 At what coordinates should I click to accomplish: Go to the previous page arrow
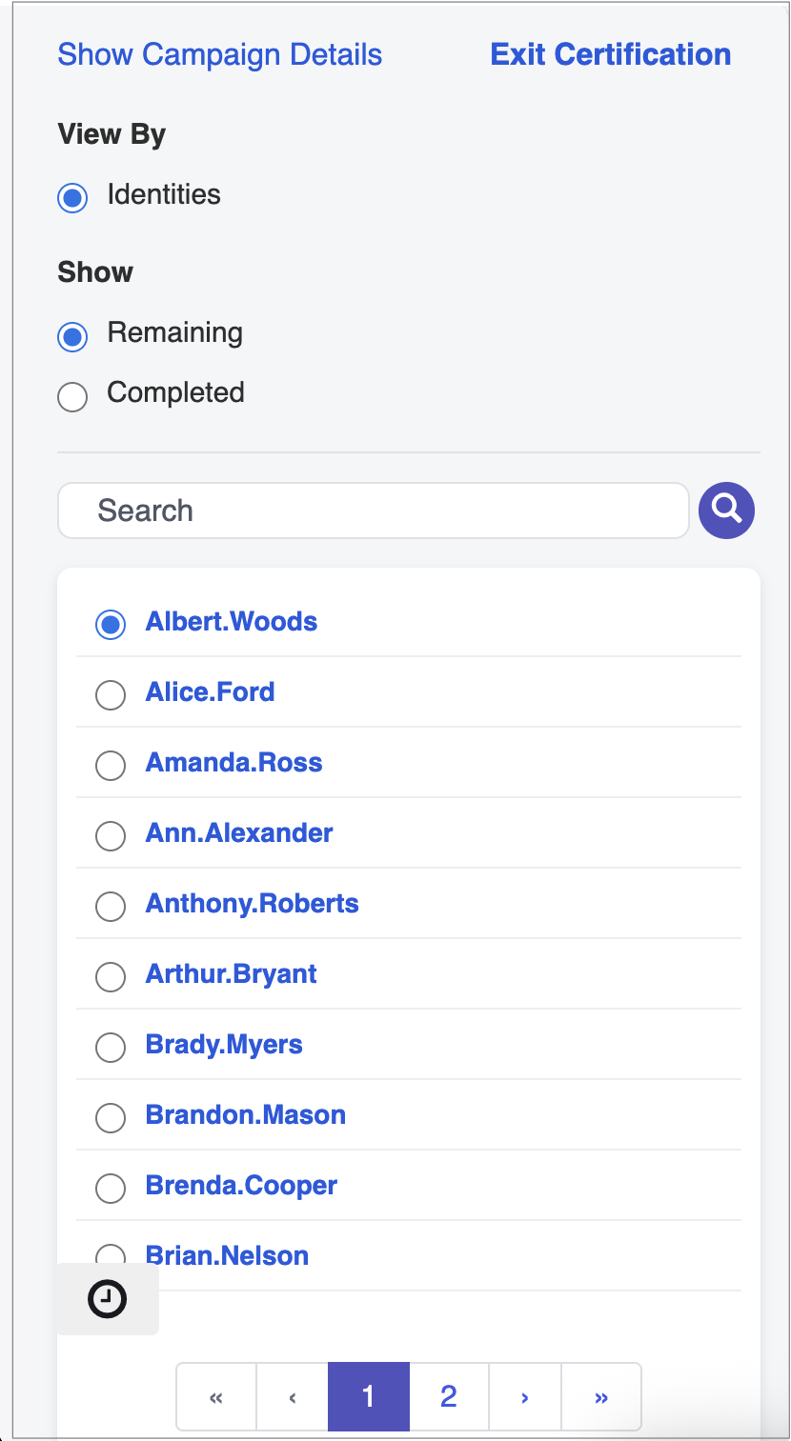pyautogui.click(x=293, y=1397)
